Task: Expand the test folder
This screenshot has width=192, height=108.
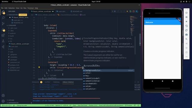Action: 11,49
